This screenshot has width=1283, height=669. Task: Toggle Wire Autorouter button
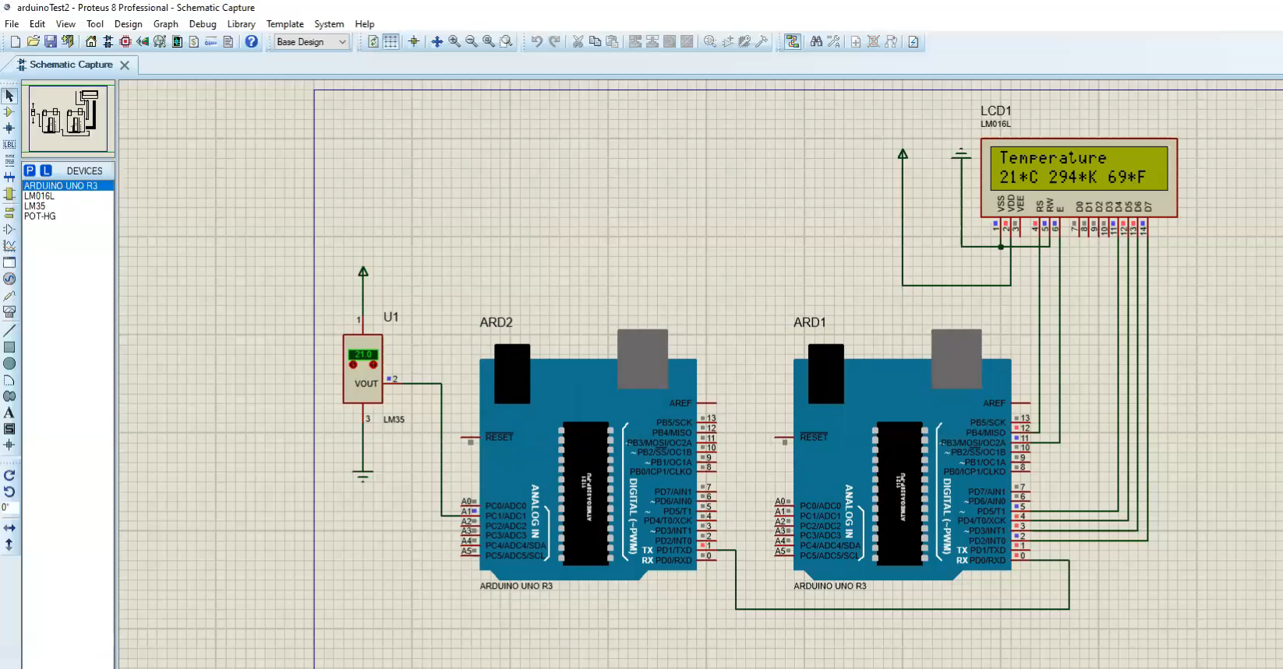[x=793, y=42]
